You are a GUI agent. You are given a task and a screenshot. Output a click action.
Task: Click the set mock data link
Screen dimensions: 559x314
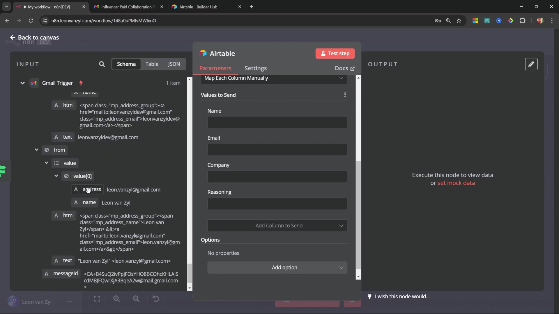pos(456,183)
